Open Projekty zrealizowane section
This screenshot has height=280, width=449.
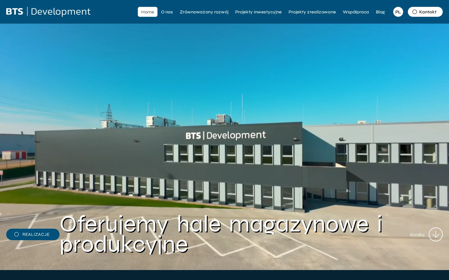[x=312, y=12]
